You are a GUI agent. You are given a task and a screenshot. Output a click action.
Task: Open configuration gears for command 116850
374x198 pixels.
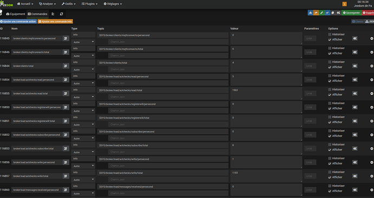coord(355,107)
